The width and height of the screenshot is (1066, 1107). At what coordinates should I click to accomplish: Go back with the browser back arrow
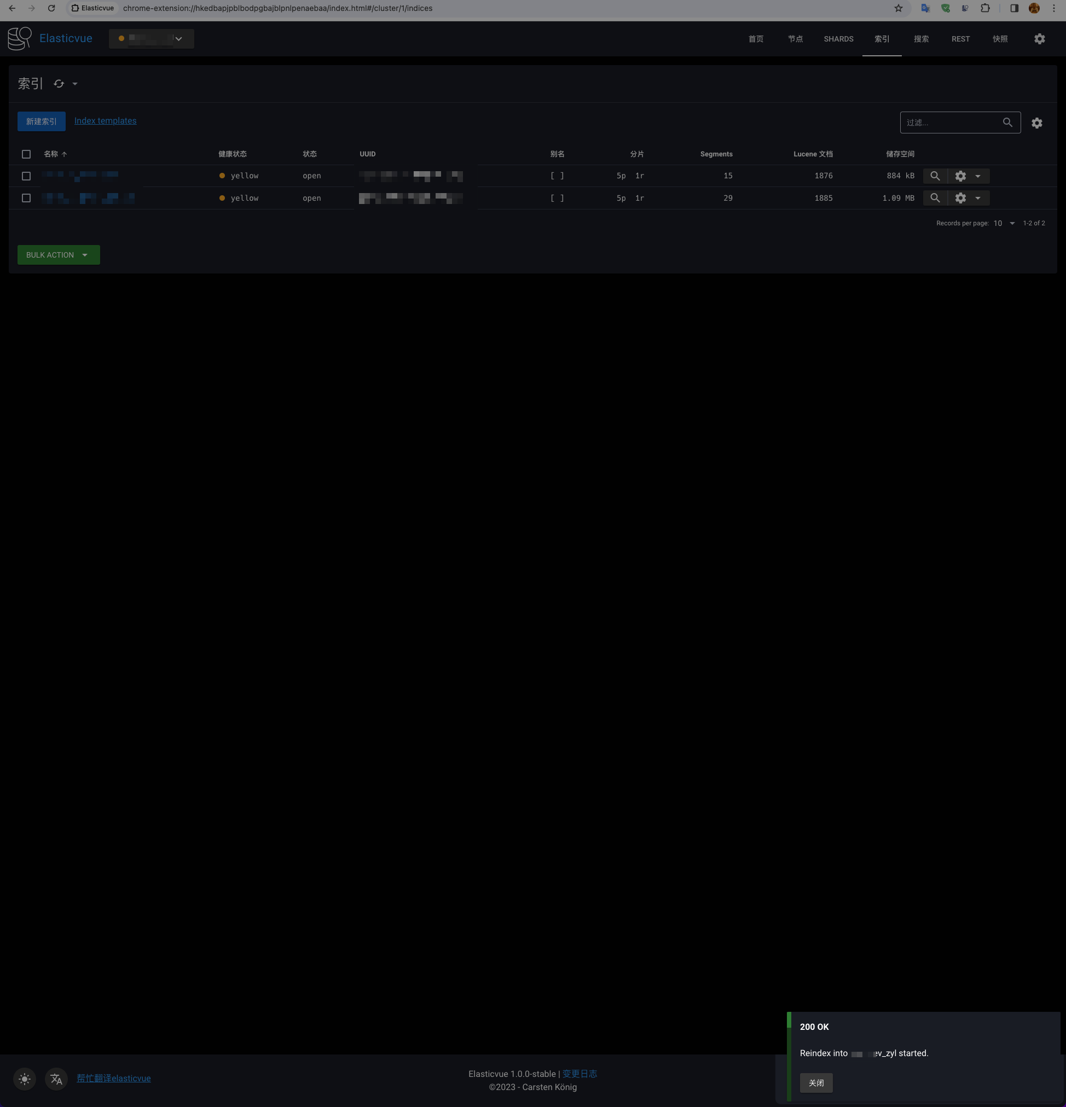pos(12,8)
